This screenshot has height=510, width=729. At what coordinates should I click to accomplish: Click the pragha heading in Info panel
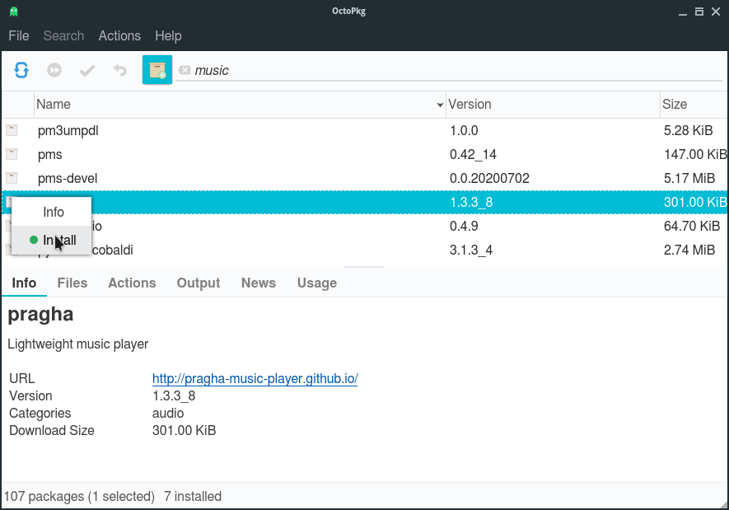[x=41, y=315]
